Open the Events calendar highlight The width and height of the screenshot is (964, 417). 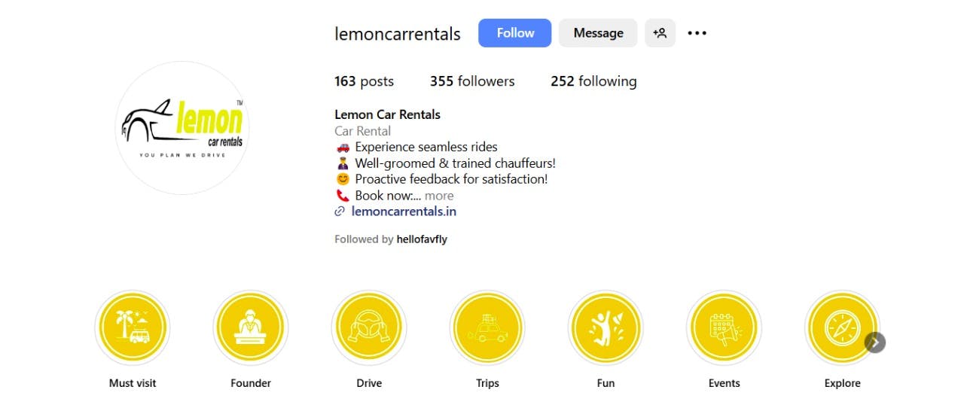[724, 328]
